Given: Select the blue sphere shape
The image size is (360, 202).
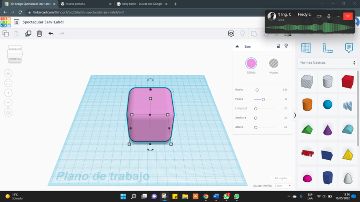Looking at the screenshot, I should [327, 105].
